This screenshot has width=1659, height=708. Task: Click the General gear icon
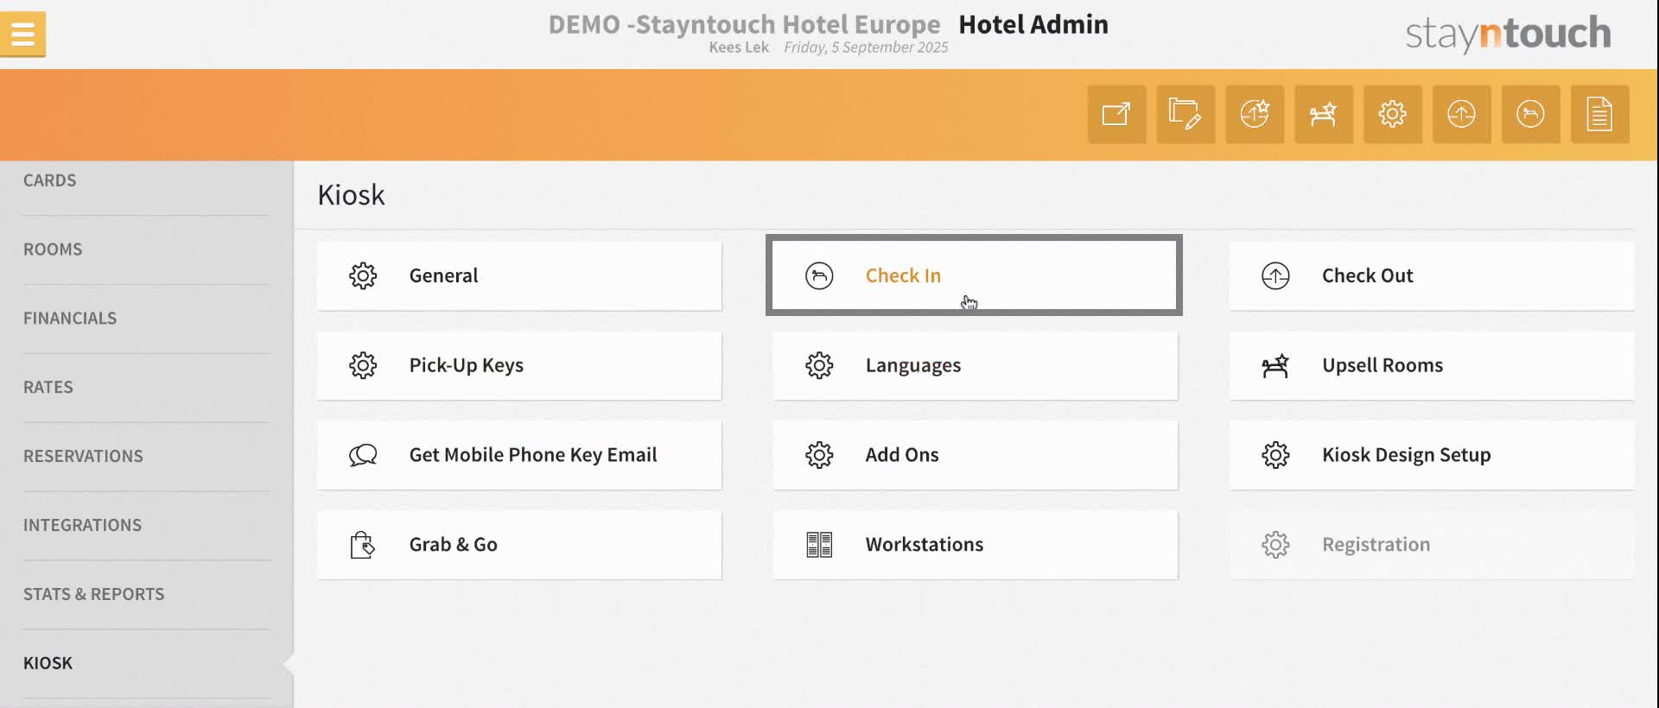click(363, 275)
